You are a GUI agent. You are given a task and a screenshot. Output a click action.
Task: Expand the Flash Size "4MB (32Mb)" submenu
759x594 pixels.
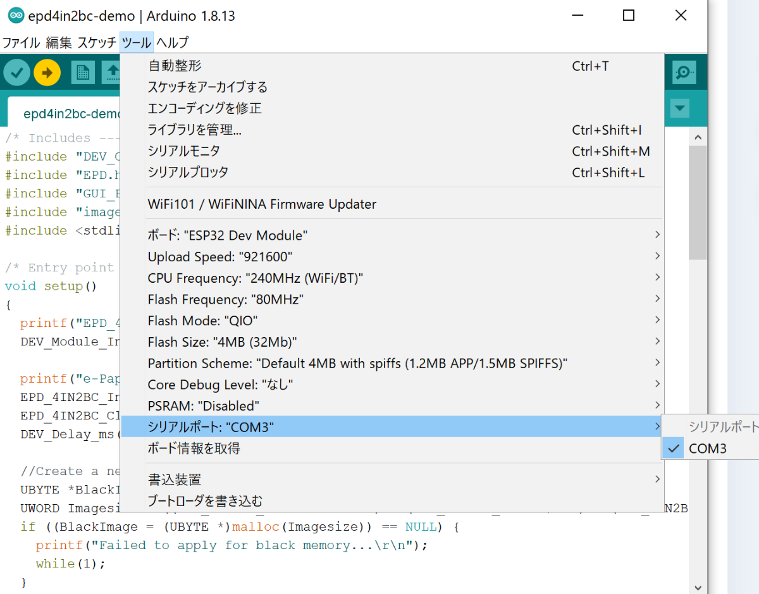[x=392, y=342]
